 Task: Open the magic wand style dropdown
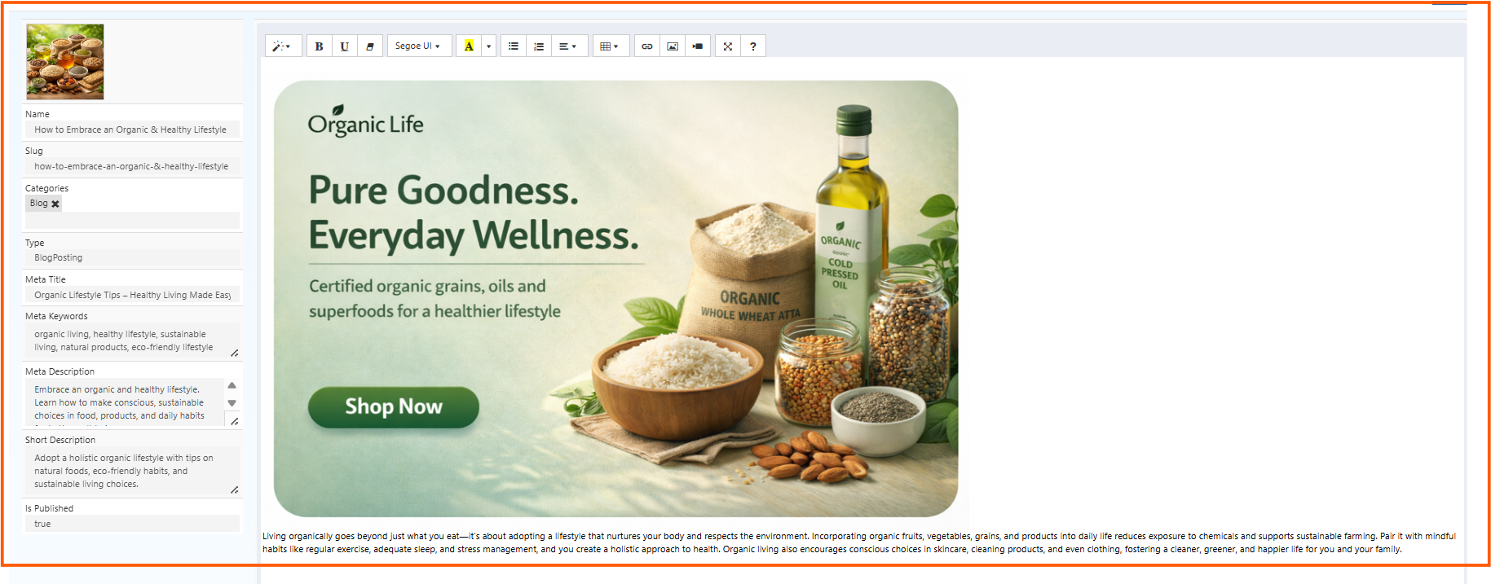283,46
